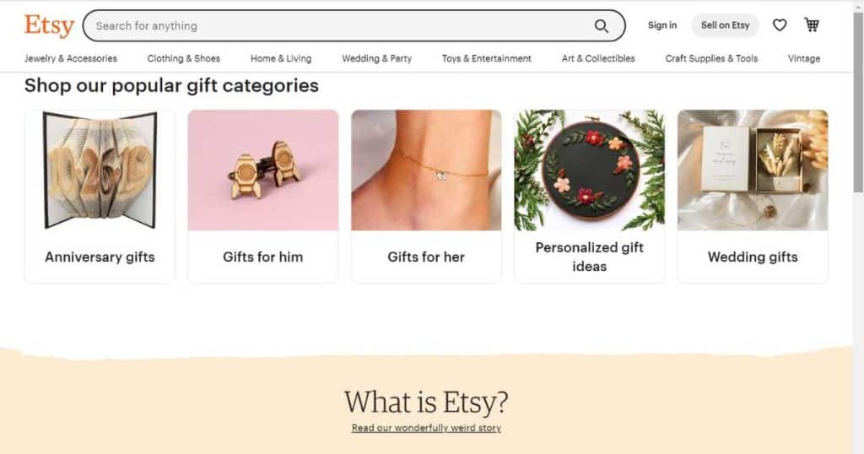Screen dimensions: 864x454
Task: Open Clothing & Shoes category
Action: pos(183,58)
